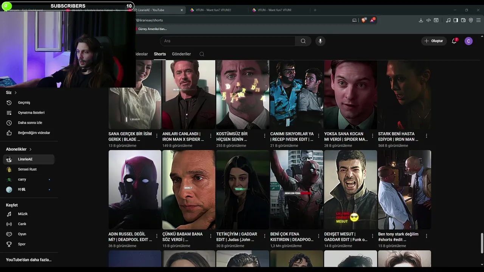
Task: Click the page vertical scrollbar thumb
Action: 482,243
